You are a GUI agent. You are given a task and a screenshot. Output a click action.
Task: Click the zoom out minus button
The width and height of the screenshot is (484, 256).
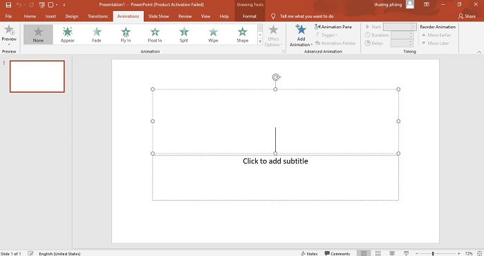417,253
